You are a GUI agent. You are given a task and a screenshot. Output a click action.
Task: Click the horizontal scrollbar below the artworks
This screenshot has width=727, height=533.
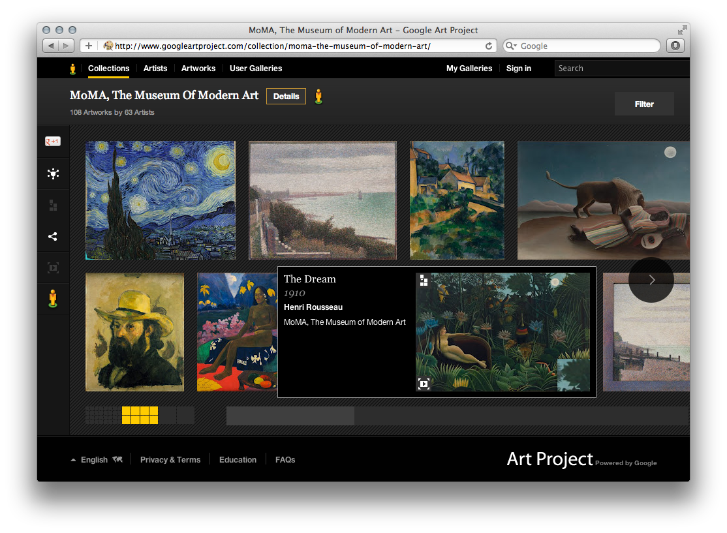pyautogui.click(x=290, y=416)
